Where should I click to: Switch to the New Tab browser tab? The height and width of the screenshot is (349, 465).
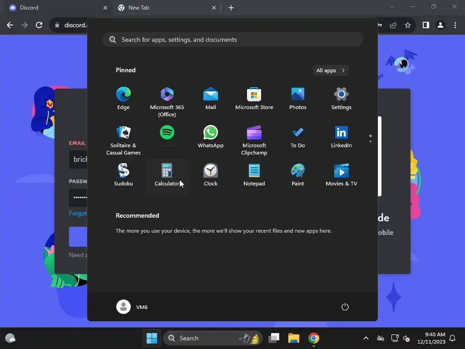pyautogui.click(x=166, y=8)
